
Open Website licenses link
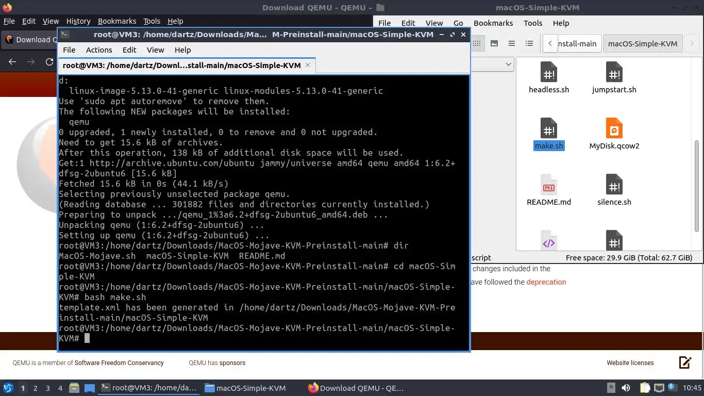click(x=630, y=363)
